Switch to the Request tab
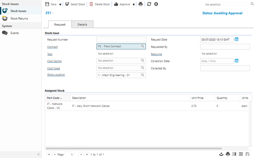The height and width of the screenshot is (158, 256). [60, 24]
